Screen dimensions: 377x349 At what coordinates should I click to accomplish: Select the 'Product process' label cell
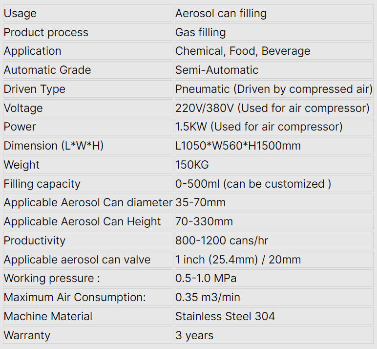pos(46,32)
